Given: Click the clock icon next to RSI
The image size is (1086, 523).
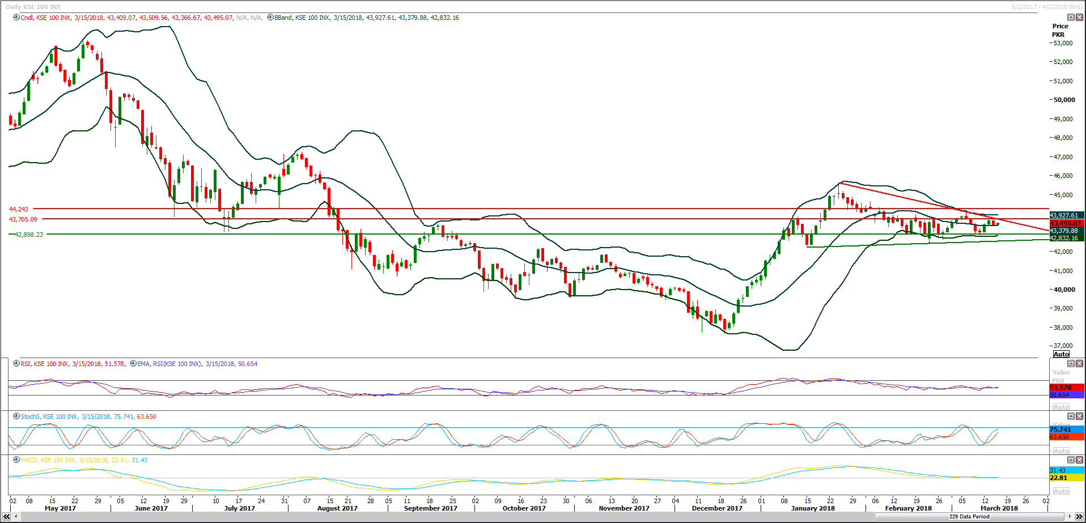Looking at the screenshot, I should 16,364.
